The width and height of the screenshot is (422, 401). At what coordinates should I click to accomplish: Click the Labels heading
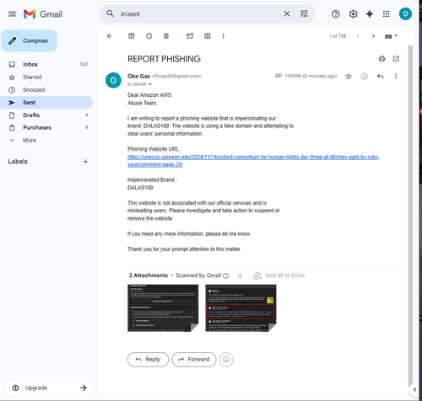(x=18, y=162)
